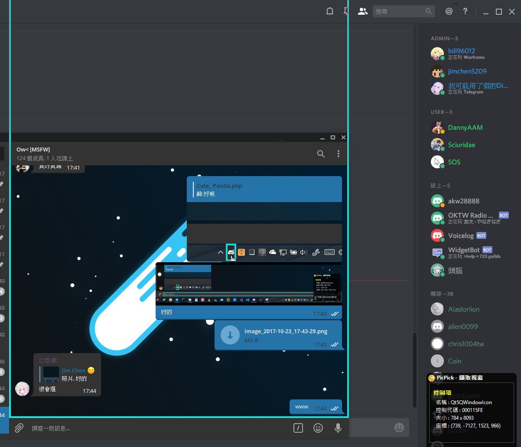Image resolution: width=521 pixels, height=447 pixels.
Task: Toggle the member list icon
Action: point(362,12)
